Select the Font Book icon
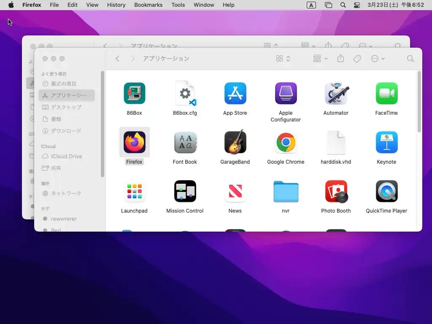 [185, 142]
